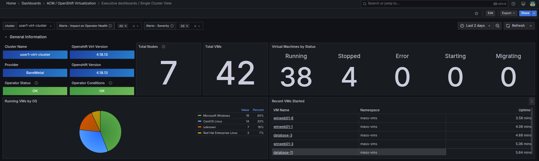This screenshot has height=161, width=539.
Task: Open the user avatar profile menu
Action: pos(533,4)
